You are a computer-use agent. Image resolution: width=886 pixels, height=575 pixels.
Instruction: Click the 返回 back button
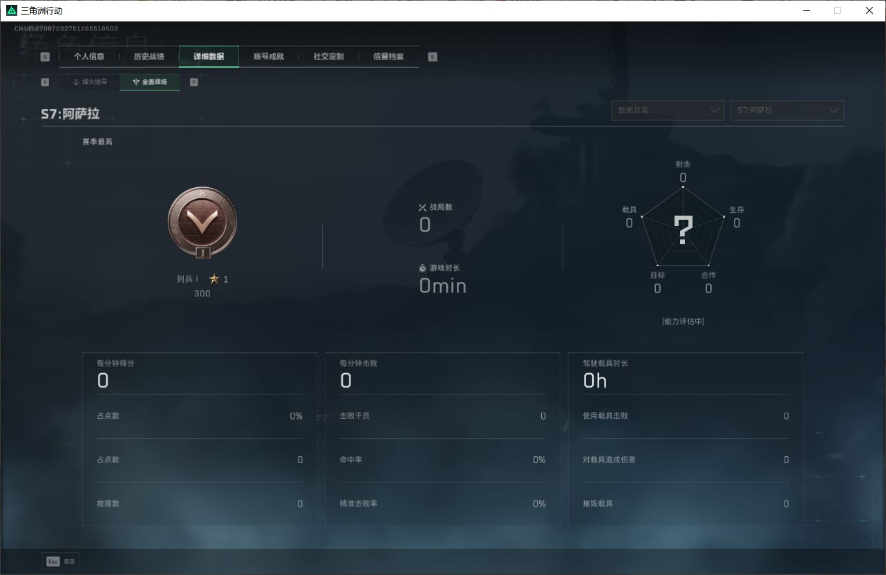60,562
